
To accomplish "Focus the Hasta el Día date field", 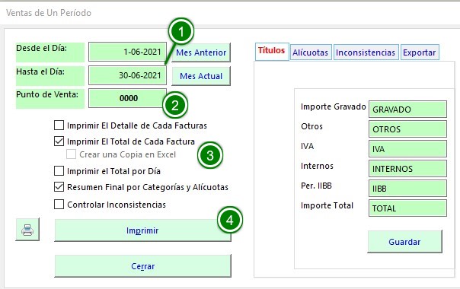I will [x=127, y=75].
